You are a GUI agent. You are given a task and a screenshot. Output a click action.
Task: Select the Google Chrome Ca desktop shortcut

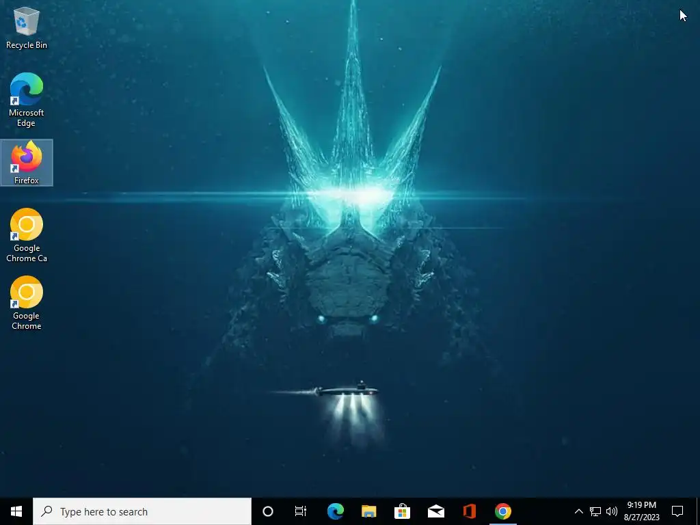[x=27, y=235]
